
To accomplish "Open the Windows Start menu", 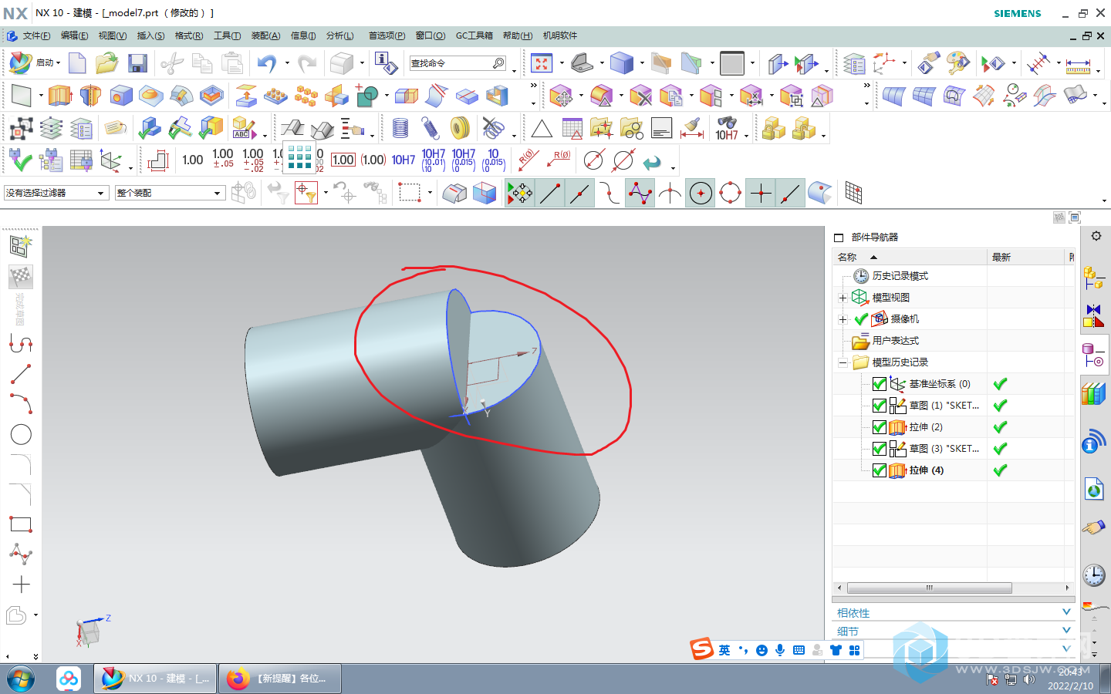I will pos(21,679).
